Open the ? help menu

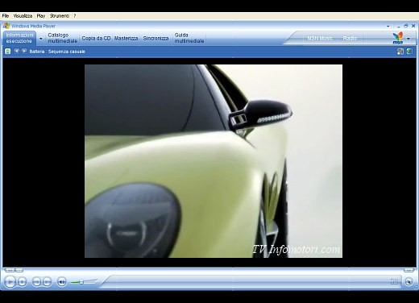point(75,16)
